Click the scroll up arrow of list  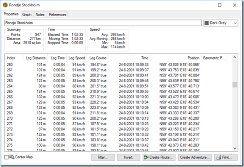[235, 58]
